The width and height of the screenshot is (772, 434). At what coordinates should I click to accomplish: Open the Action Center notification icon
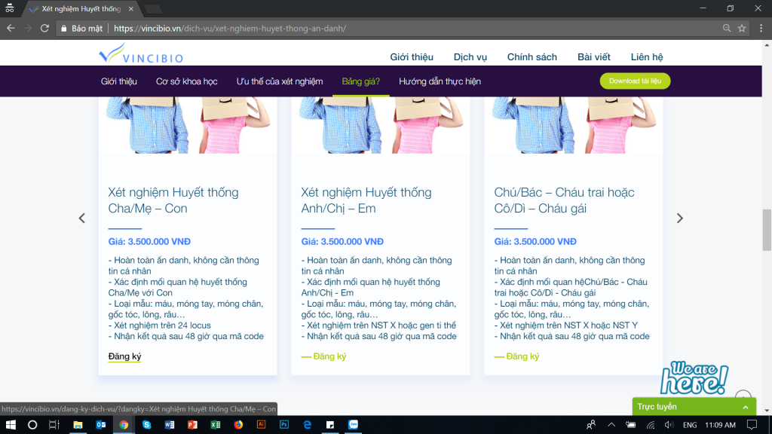tap(752, 425)
